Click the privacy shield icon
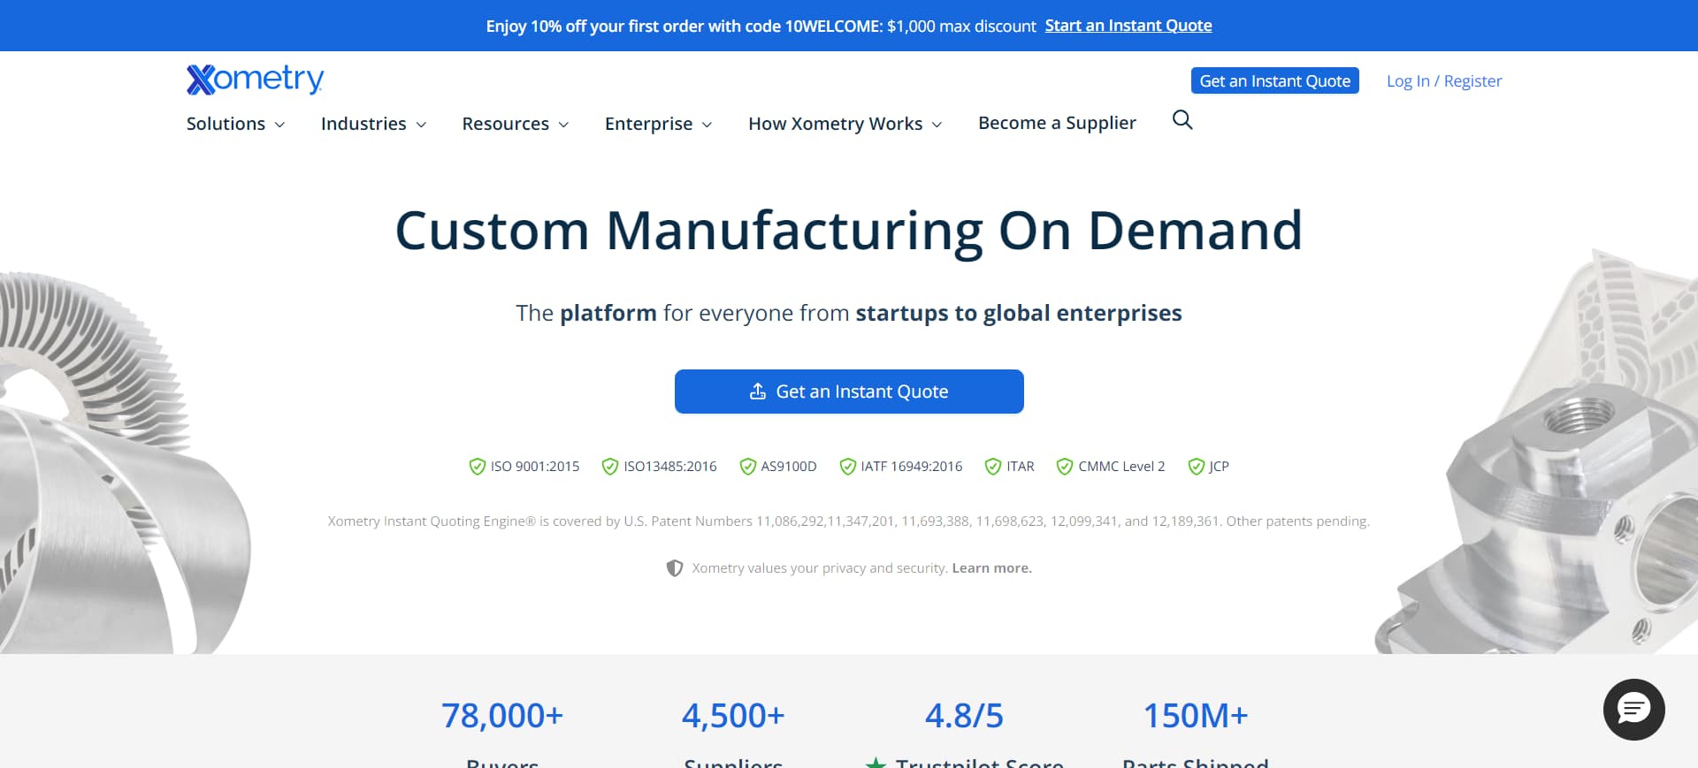Screen dimensions: 1698x768 [x=675, y=568]
